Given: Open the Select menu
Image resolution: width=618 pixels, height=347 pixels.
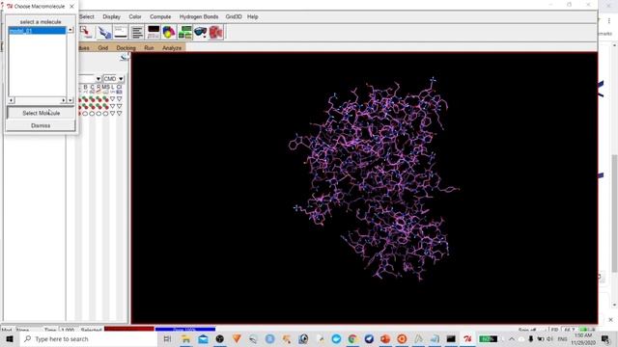Looking at the screenshot, I should (87, 17).
